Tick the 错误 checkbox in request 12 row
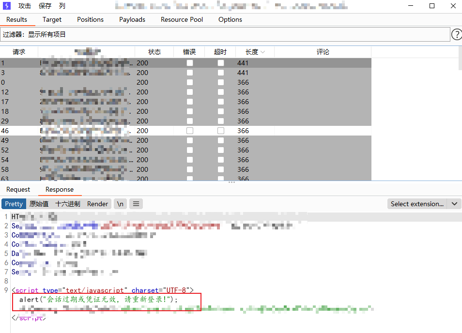The width and height of the screenshot is (462, 333). [x=190, y=92]
